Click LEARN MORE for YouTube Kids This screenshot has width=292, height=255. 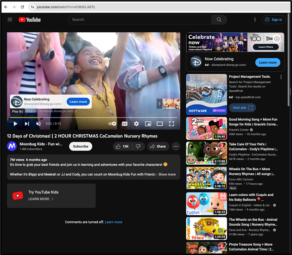(41, 199)
